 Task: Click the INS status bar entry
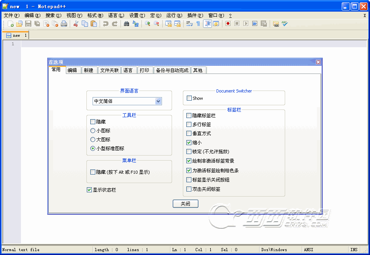pos(354,250)
